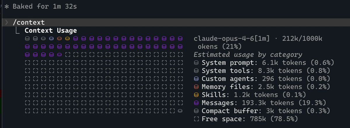Screen dimensions: 350x128
Task: Click the yellow Skills legend icon
Action: [x=196, y=95]
